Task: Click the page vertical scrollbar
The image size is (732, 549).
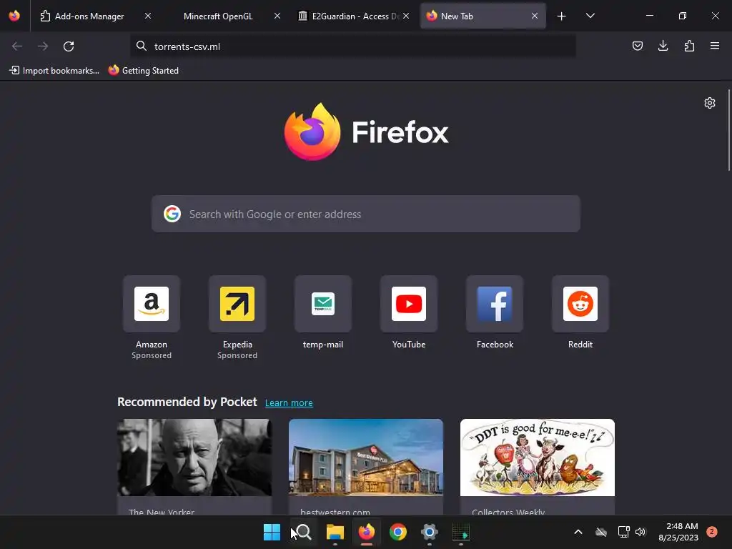Action: click(728, 130)
